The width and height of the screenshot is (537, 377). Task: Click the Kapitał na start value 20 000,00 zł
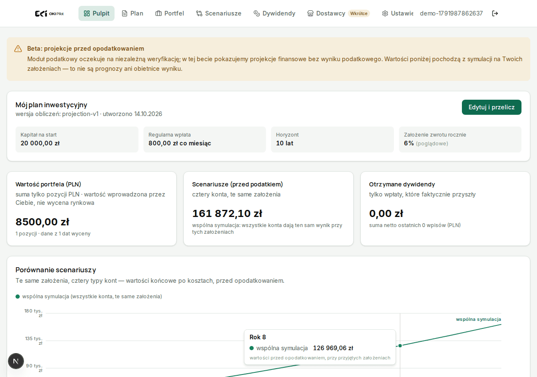[x=40, y=143]
